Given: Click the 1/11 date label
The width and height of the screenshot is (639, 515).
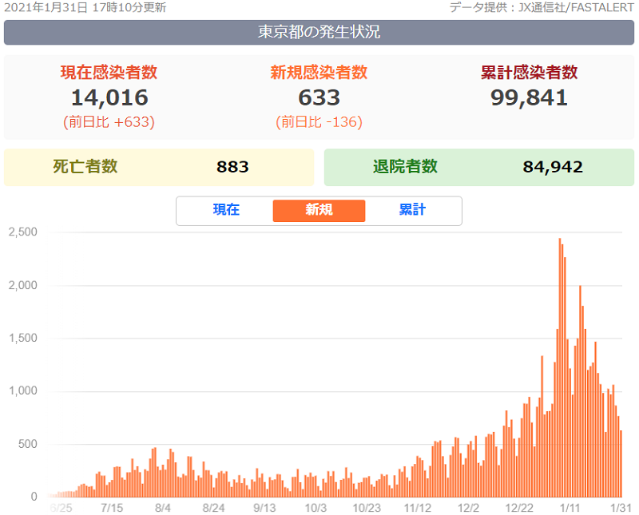Looking at the screenshot, I should click(x=570, y=508).
